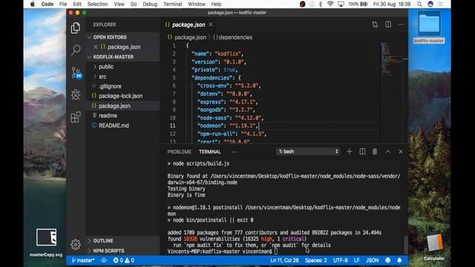The image size is (475, 267).
Task: Open the panel's more tabs ellipsis
Action: click(235, 151)
